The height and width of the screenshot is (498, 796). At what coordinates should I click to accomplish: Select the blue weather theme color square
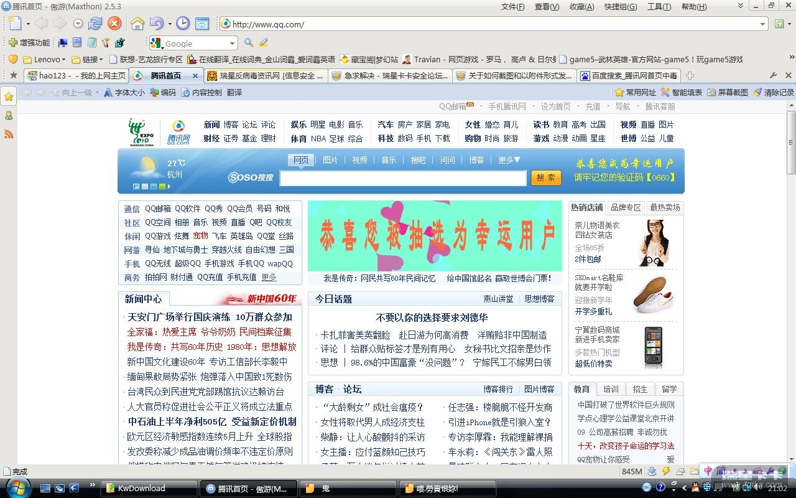154,186
